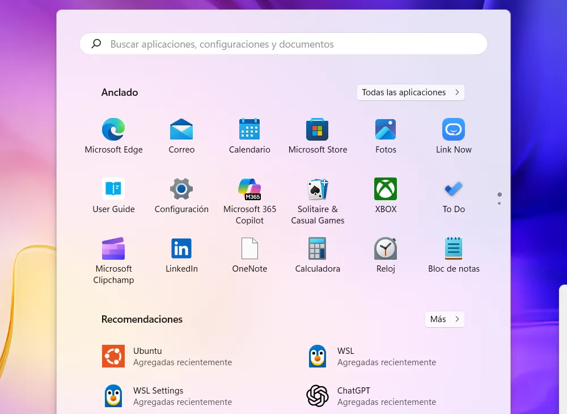Go to second pinned page dot
Viewport: 567px width, 414px height.
(x=500, y=203)
